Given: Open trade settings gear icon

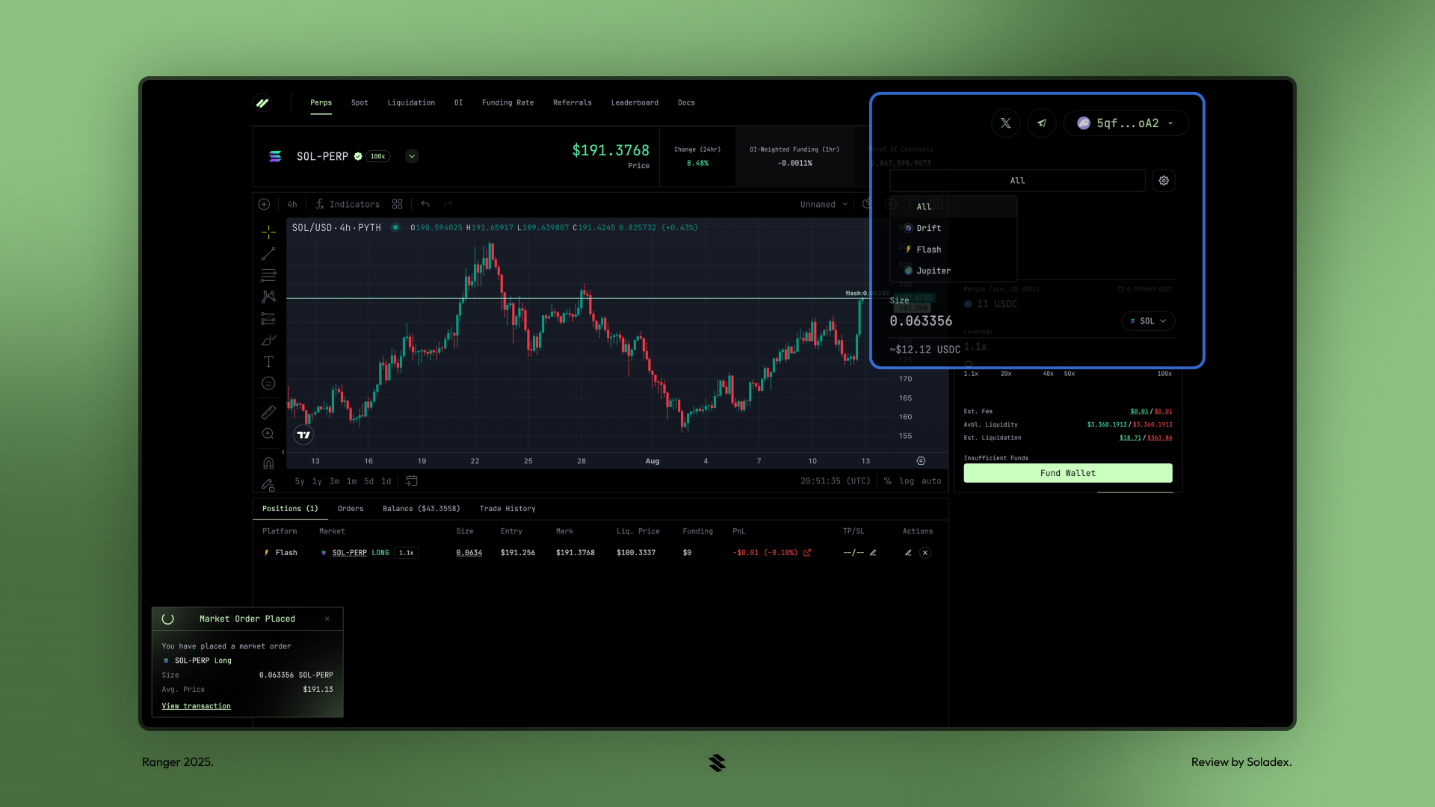Looking at the screenshot, I should tap(1164, 181).
